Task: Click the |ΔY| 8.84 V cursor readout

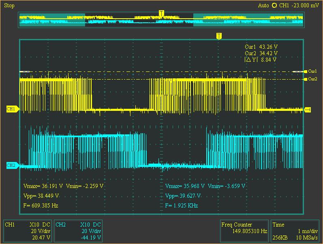Action: tap(261, 60)
